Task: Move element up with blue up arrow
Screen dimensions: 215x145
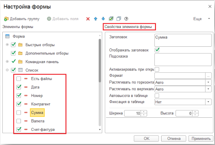Action: (96, 19)
